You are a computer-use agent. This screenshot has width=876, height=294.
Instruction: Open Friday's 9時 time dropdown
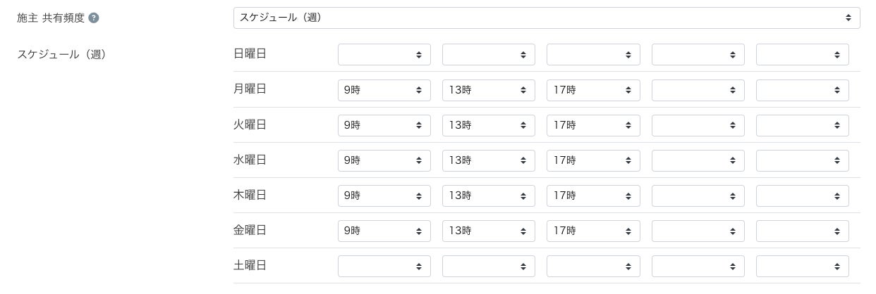[384, 231]
